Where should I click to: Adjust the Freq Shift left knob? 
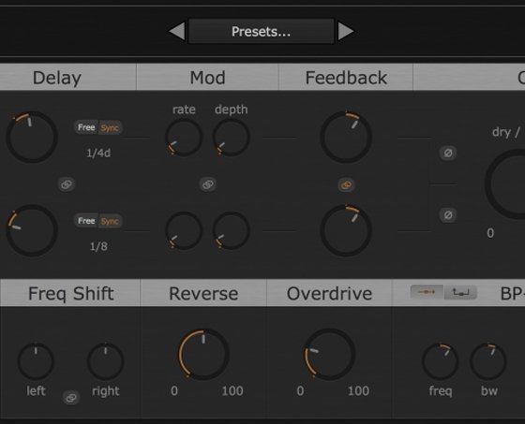pos(36,361)
